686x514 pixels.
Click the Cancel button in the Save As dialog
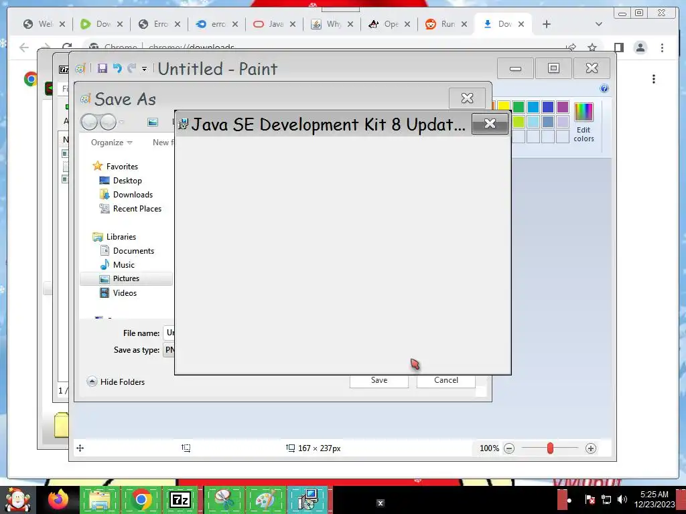tap(445, 381)
